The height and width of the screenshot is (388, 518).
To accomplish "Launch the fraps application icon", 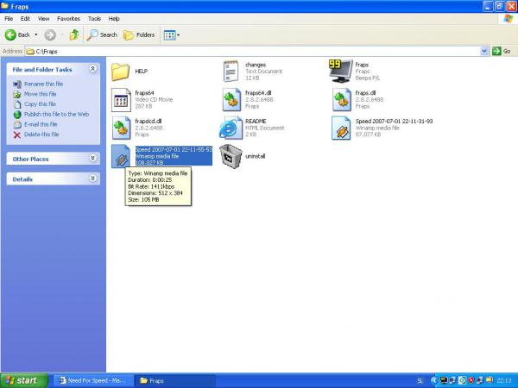I will tap(341, 71).
